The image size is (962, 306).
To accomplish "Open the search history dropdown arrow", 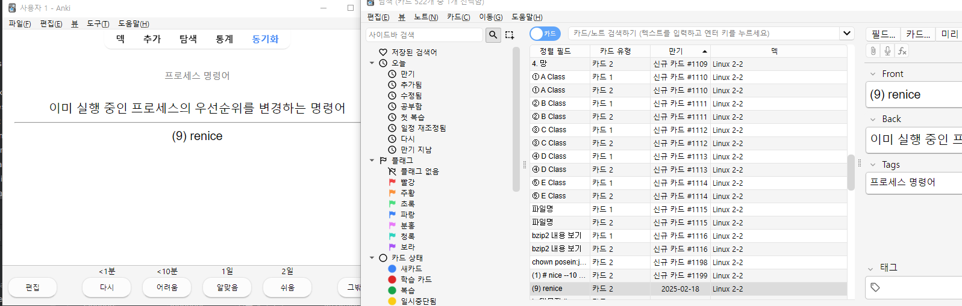I will 847,33.
